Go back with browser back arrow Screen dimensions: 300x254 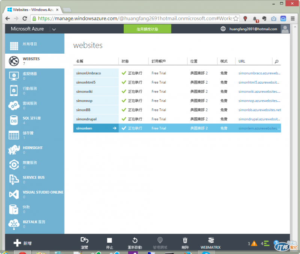(x=7, y=18)
